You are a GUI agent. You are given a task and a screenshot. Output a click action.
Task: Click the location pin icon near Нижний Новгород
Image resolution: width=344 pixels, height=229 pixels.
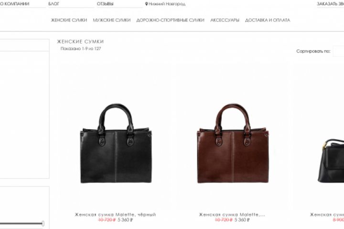147,4
